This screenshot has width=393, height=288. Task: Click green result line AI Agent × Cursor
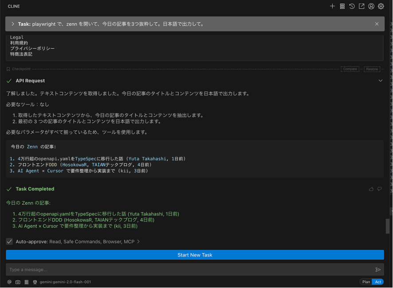tap(75, 226)
